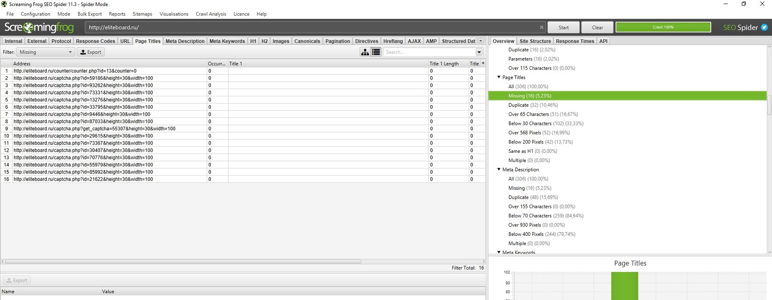Open the File menu

(10, 14)
